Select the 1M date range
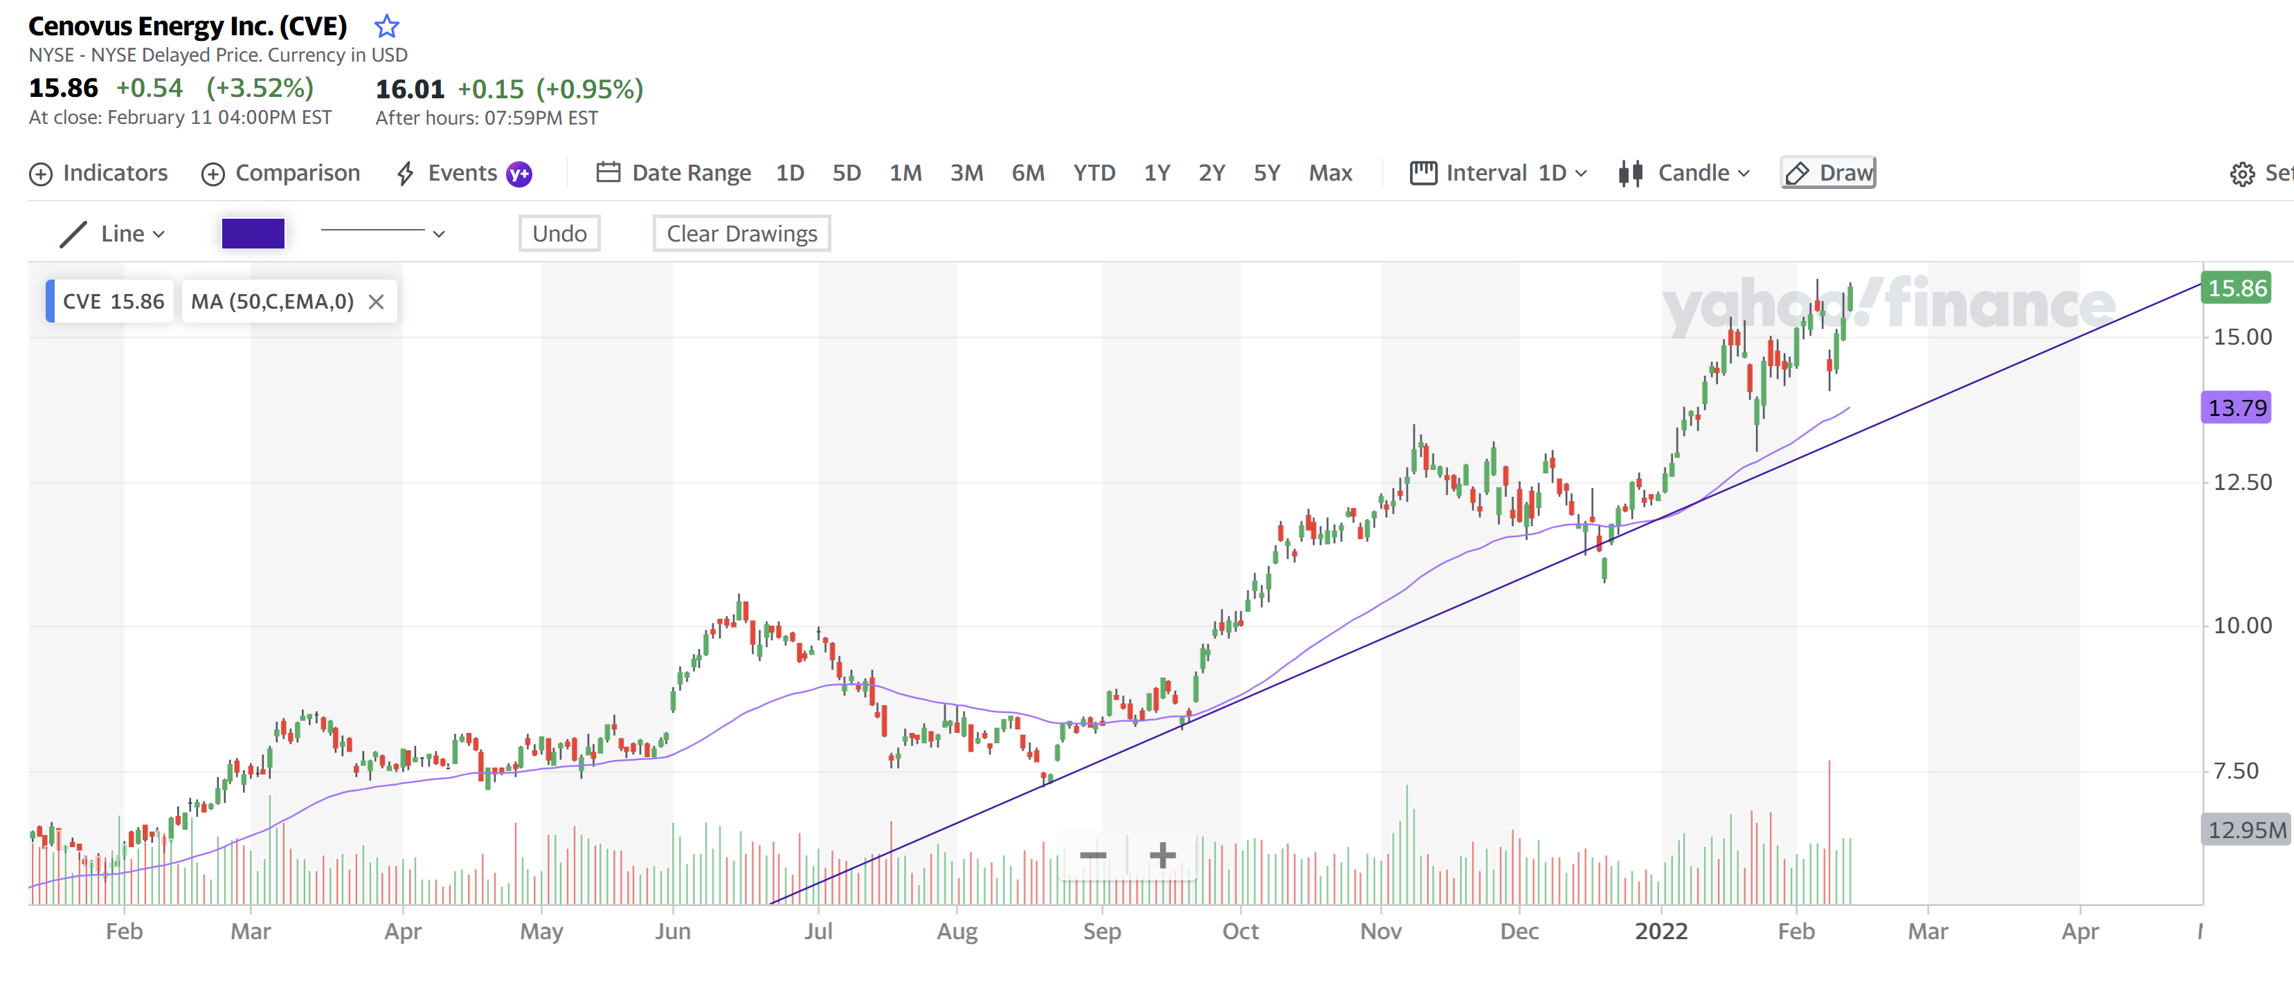The height and width of the screenshot is (989, 2294). tap(905, 173)
